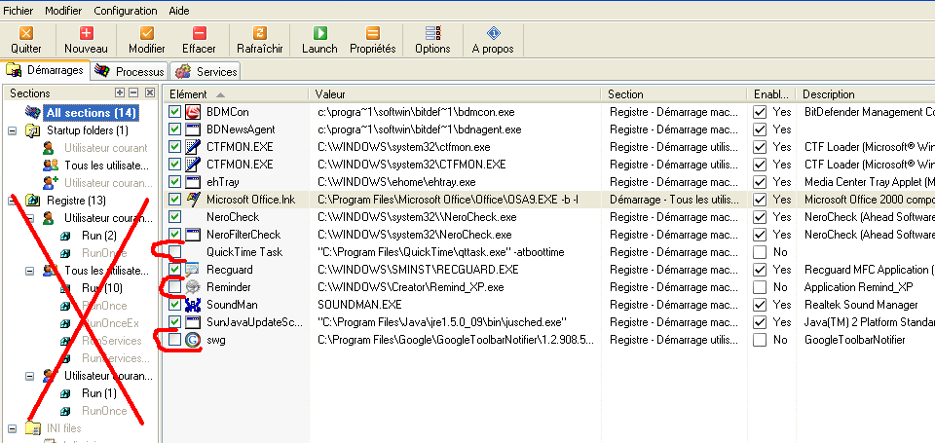The width and height of the screenshot is (935, 443).
Task: Select RunServices in the tree
Action: [111, 341]
